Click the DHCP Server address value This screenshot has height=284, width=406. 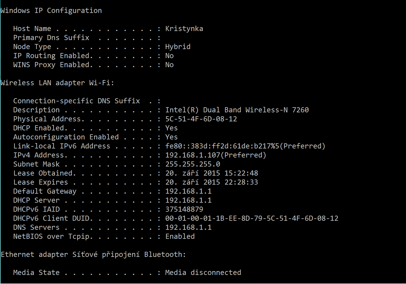coord(188,200)
